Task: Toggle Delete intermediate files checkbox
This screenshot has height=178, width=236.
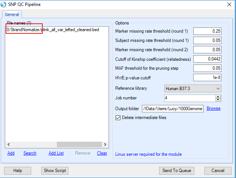Action: pos(118,118)
